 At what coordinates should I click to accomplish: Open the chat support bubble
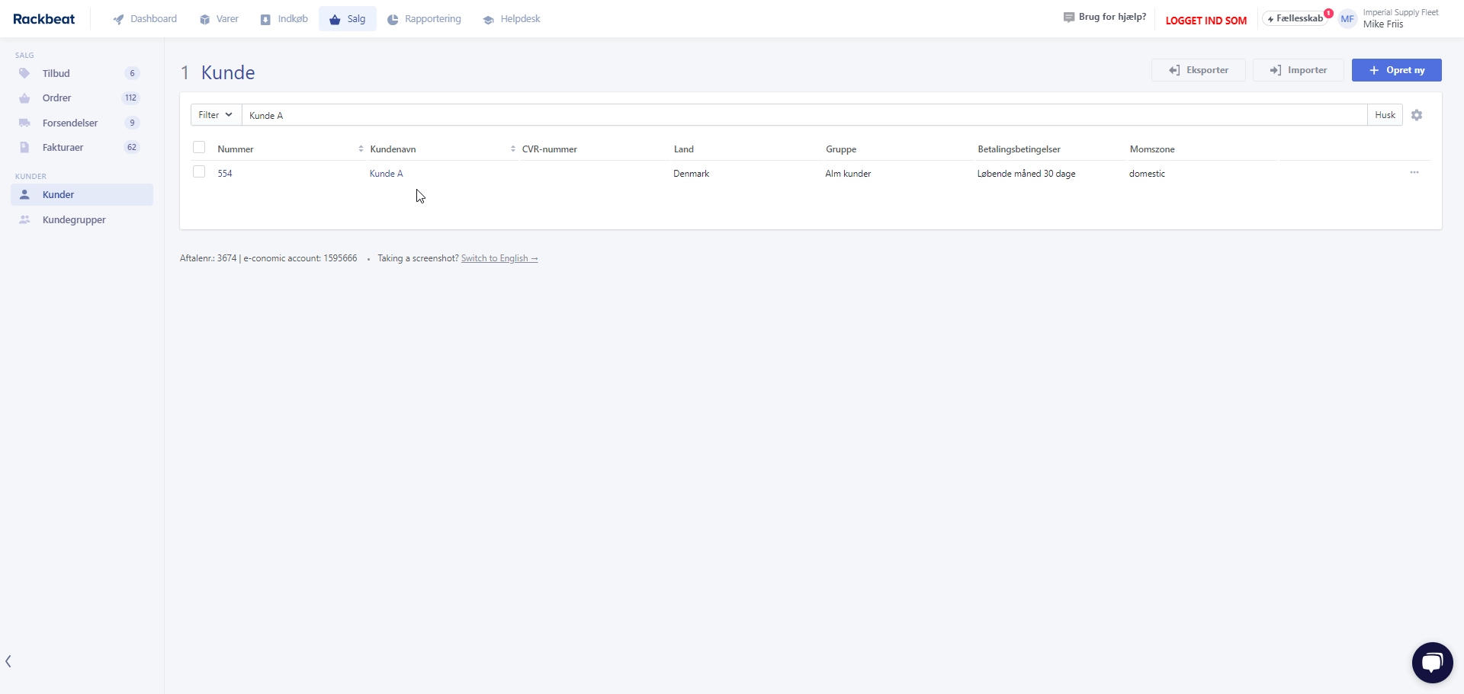(x=1432, y=662)
